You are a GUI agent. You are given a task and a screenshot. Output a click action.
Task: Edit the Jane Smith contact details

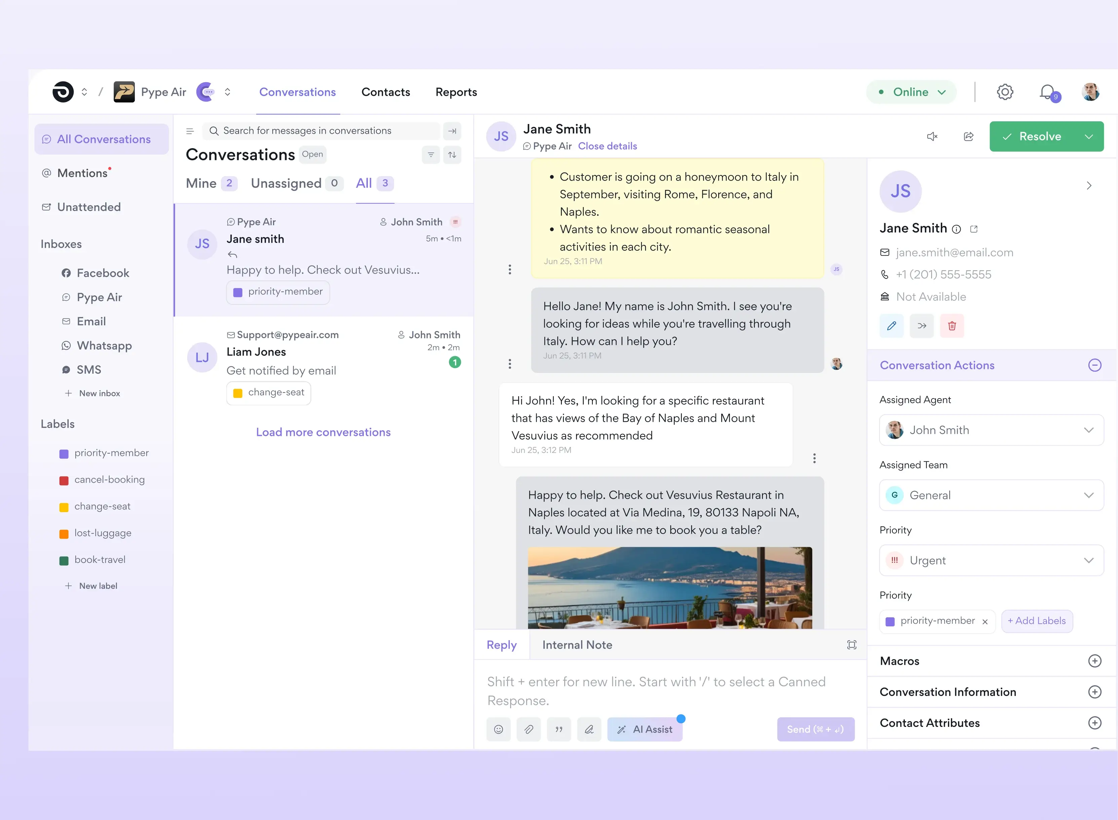[891, 326]
